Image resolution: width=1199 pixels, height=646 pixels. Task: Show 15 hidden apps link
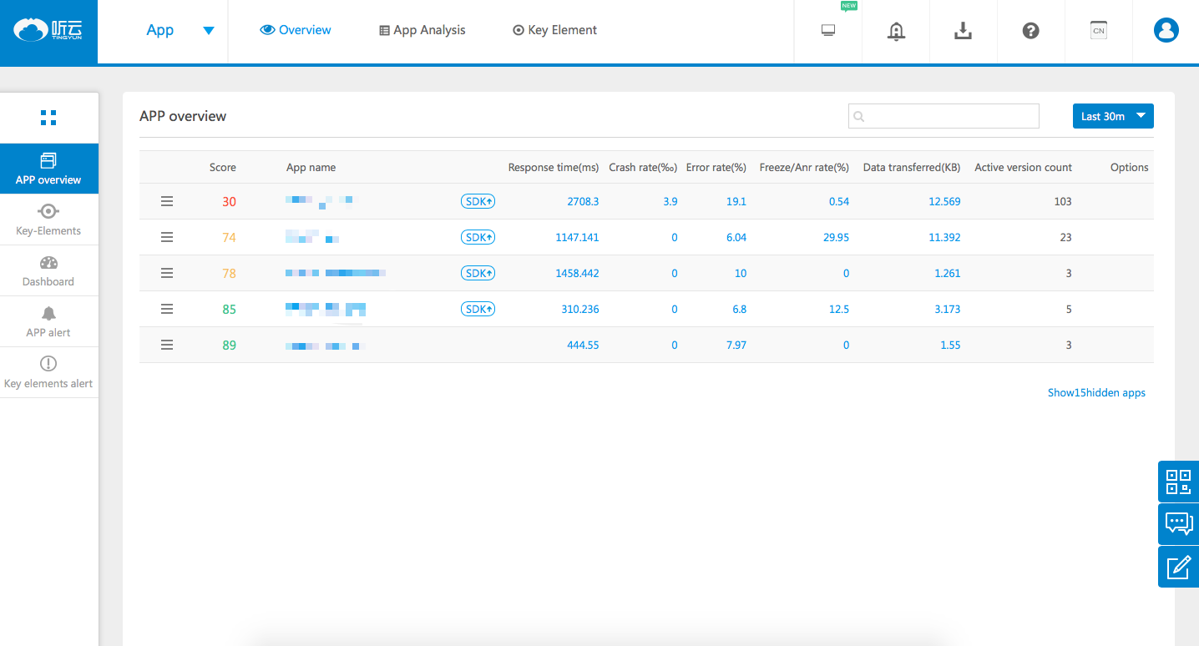[x=1096, y=392]
